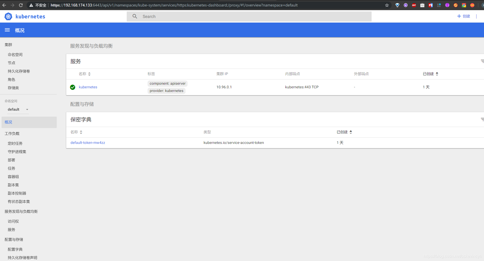
Task: Open 持久化存储卷声明 in sidebar
Action: [22, 258]
